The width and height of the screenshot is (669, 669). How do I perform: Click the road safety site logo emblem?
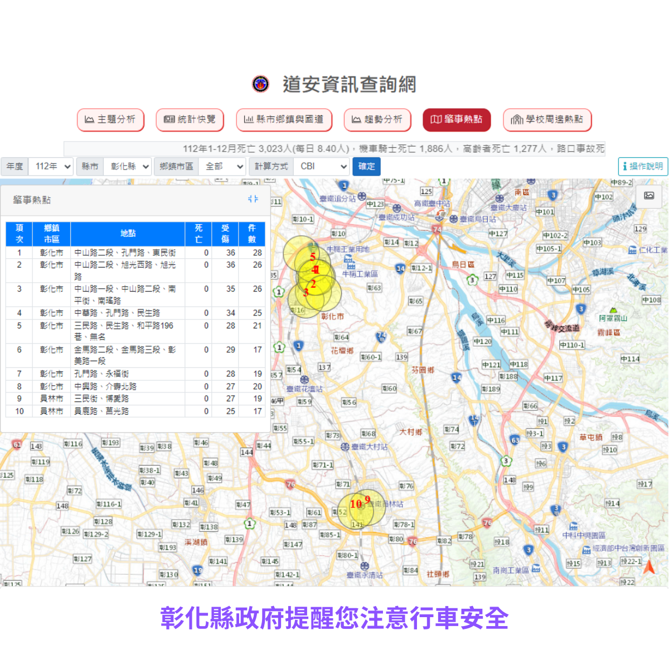coord(260,84)
